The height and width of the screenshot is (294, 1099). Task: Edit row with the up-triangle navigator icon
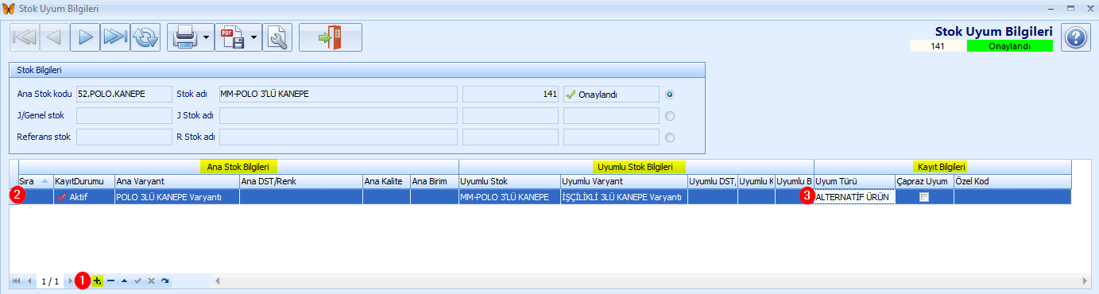[x=125, y=281]
